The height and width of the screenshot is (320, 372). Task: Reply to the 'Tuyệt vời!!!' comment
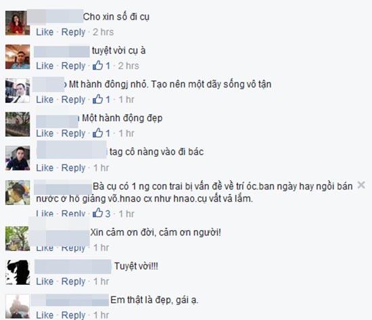tap(73, 281)
